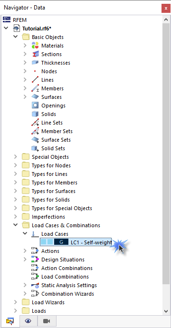Screen dimensions: 171x328
Task: Click the scrollbar up arrow
Action: coord(166,19)
